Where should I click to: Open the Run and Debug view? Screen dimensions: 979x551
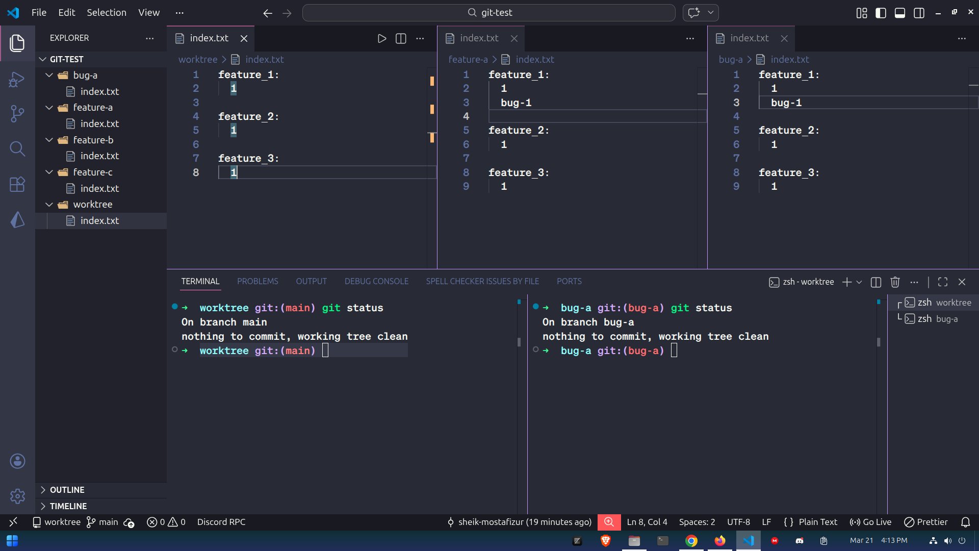[17, 79]
